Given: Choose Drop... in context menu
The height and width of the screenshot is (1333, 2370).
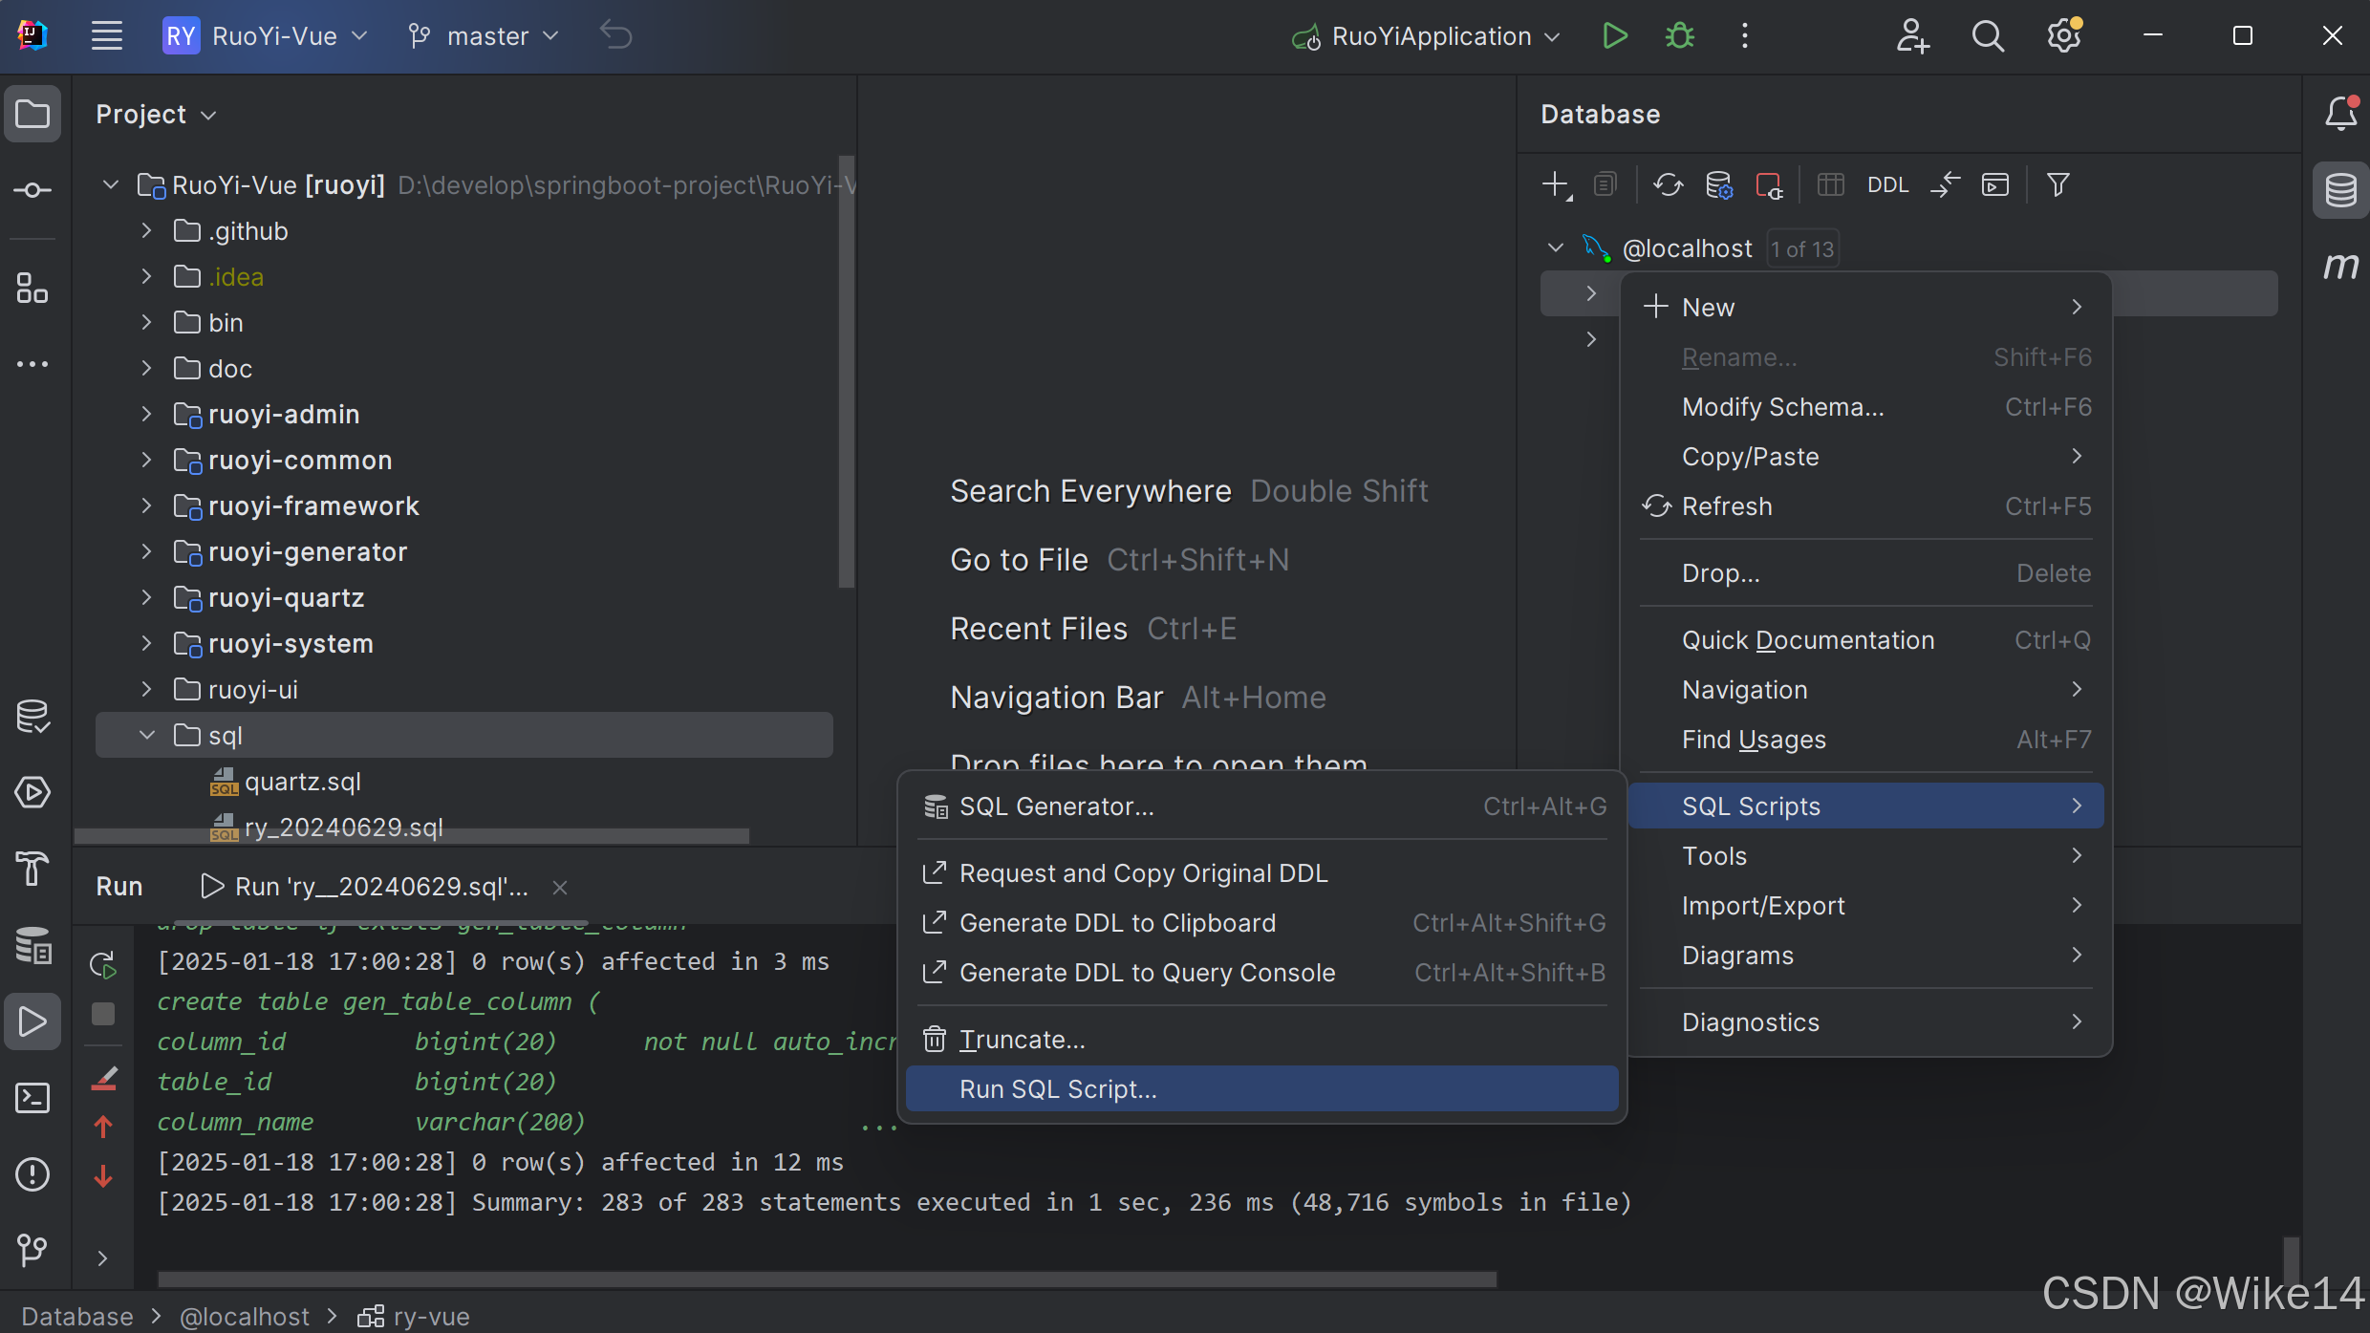Looking at the screenshot, I should 1866,572.
